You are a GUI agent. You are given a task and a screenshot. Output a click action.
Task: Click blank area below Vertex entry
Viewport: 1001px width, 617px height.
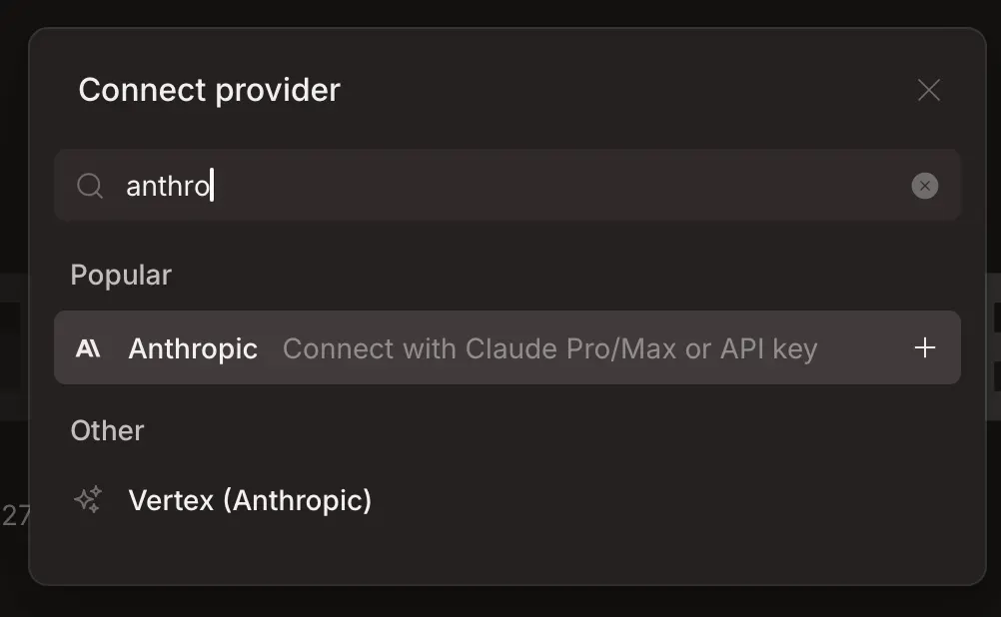click(500, 554)
